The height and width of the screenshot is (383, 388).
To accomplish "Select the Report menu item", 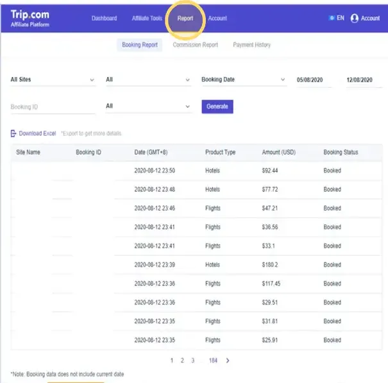I will pos(185,19).
